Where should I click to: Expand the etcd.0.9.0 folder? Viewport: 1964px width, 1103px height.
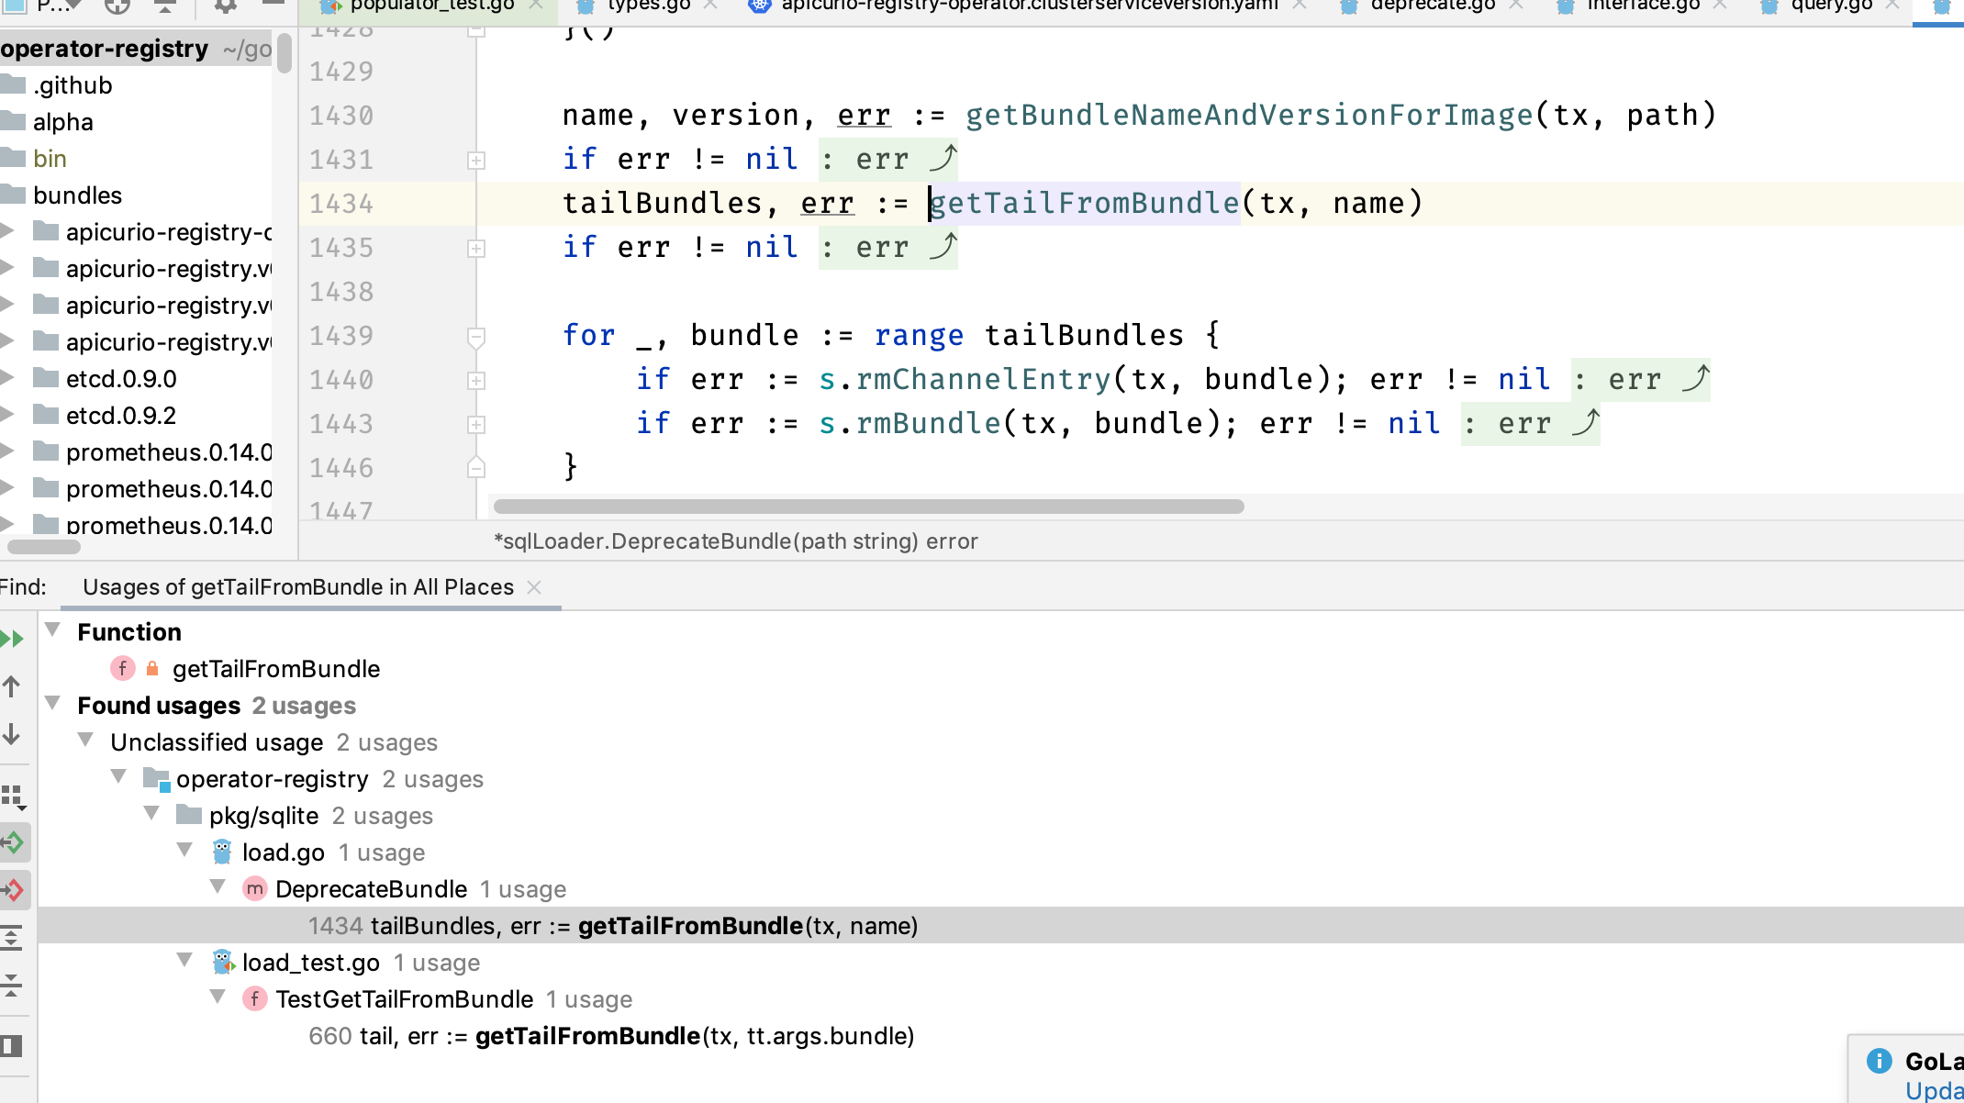click(7, 378)
